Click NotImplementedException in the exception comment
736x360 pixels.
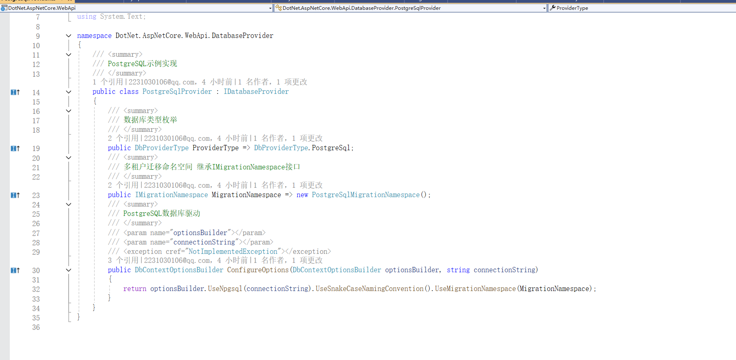click(233, 252)
